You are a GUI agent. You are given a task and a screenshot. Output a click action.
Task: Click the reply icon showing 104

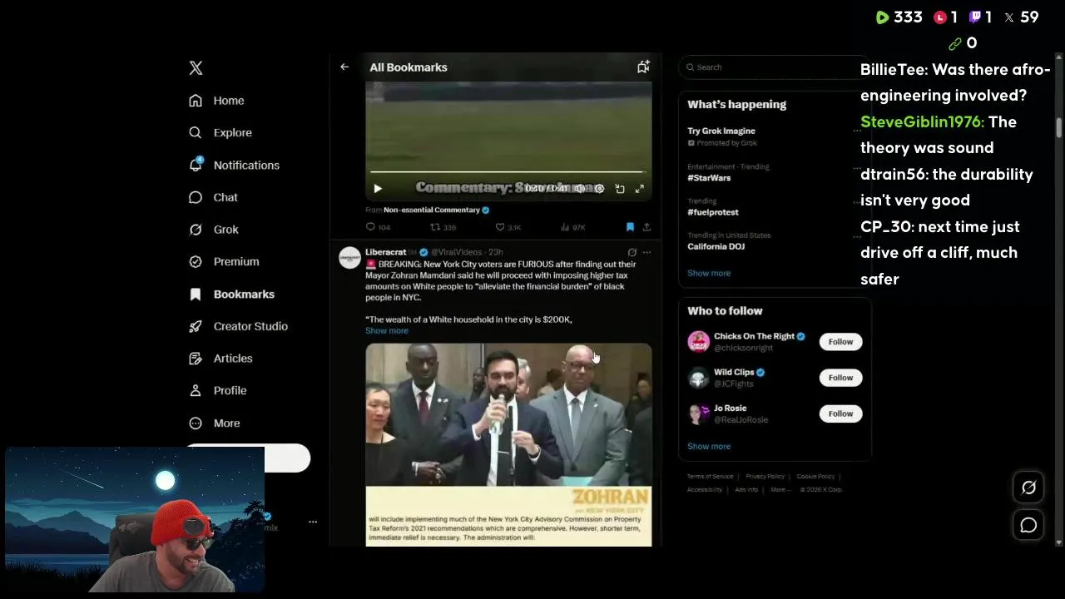coord(371,227)
